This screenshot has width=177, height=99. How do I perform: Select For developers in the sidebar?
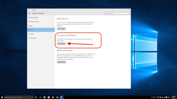point(41,38)
